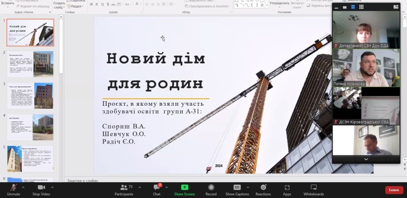Select slide 3 thumbnail in slide panel
The width and height of the screenshot is (407, 198).
[30, 95]
